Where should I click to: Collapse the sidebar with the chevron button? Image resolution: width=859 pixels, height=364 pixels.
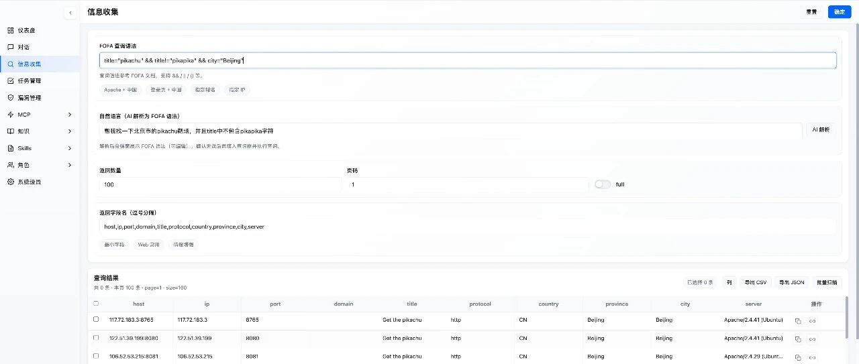70,12
